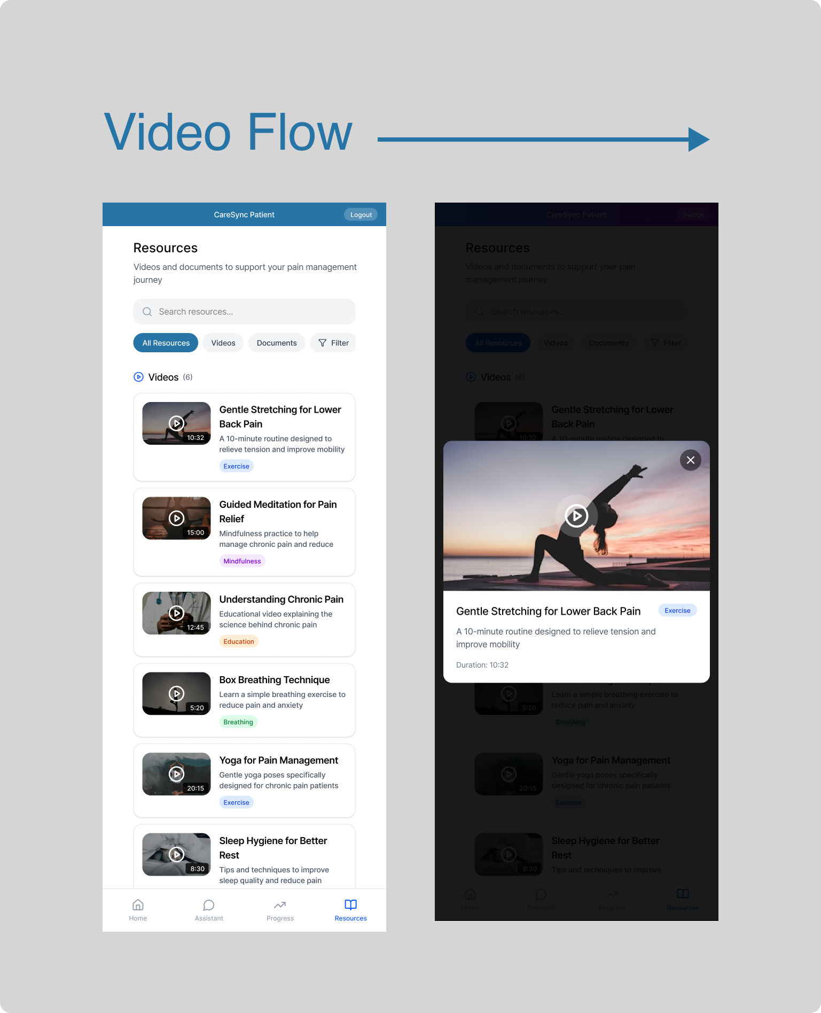
Task: Click Exercise tag on Yoga card
Action: point(236,802)
